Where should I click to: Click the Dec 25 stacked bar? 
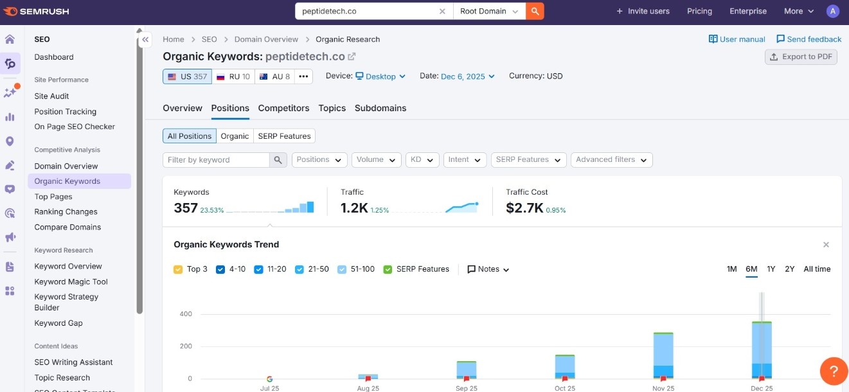762,350
